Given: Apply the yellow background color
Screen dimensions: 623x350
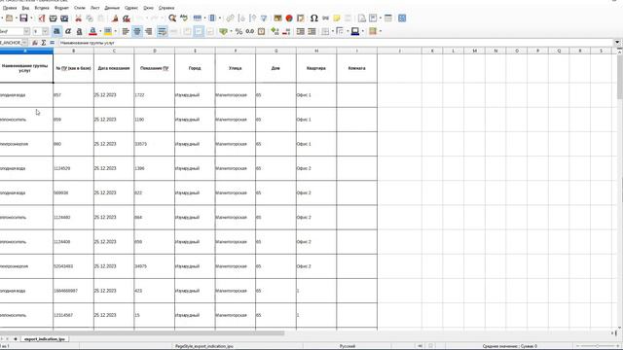Looking at the screenshot, I should pos(108,31).
